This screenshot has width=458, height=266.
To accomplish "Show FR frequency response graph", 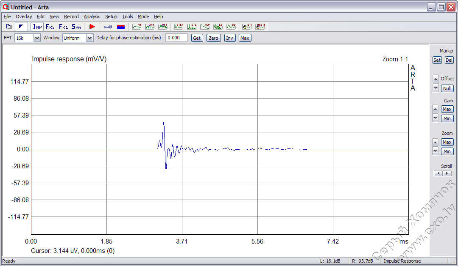I will (137, 27).
